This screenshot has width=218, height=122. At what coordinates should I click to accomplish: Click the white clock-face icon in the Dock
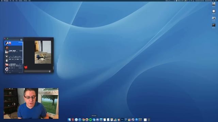click(76, 120)
